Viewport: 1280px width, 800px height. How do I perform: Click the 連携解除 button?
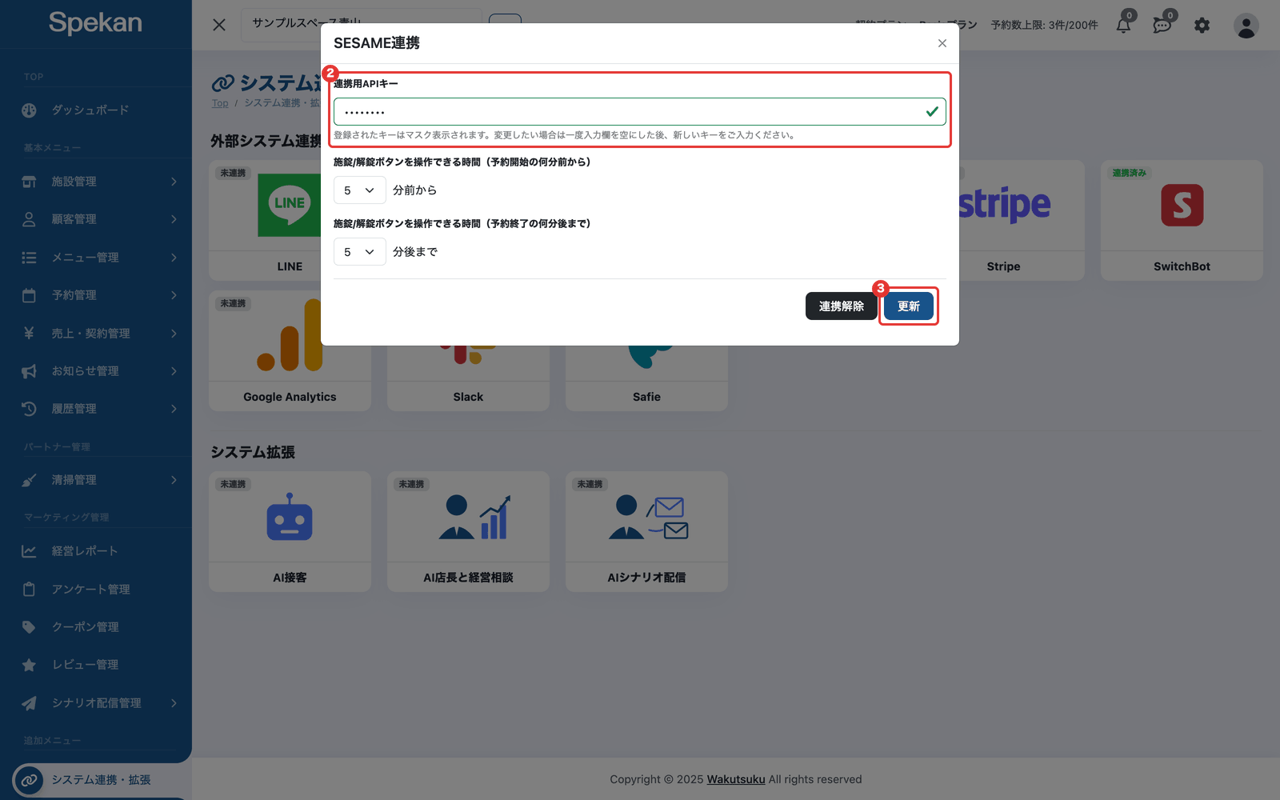tap(841, 306)
